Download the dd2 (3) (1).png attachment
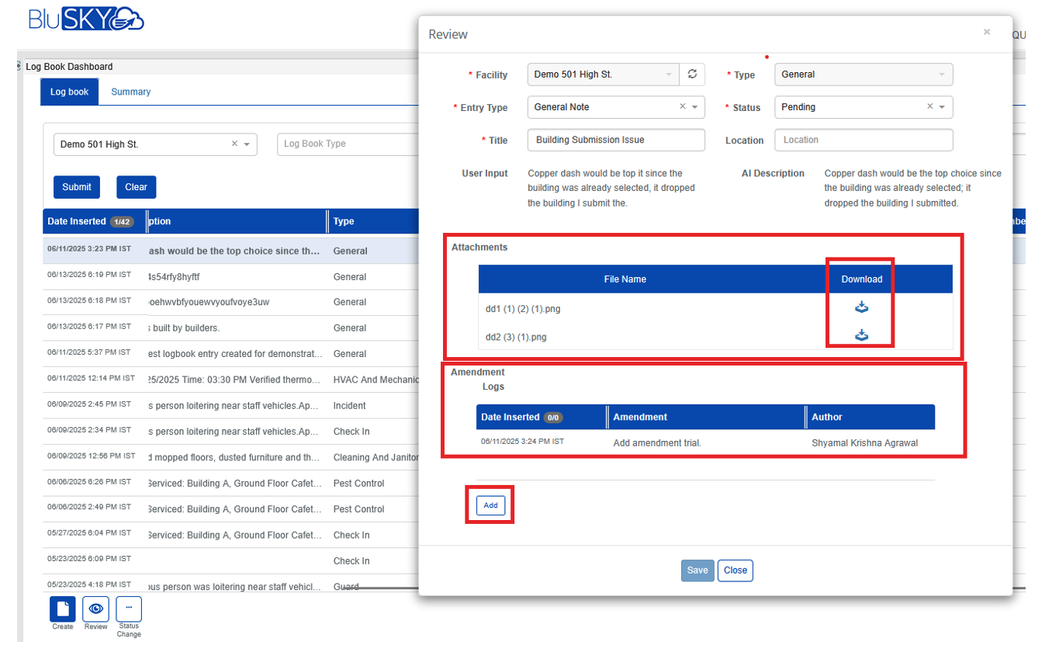1052x652 pixels. coord(861,335)
